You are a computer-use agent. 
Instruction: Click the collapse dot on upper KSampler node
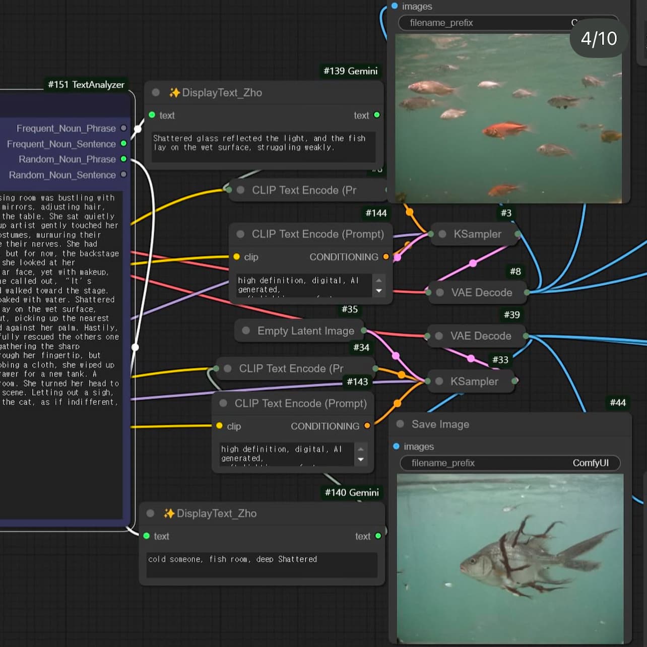(x=442, y=234)
